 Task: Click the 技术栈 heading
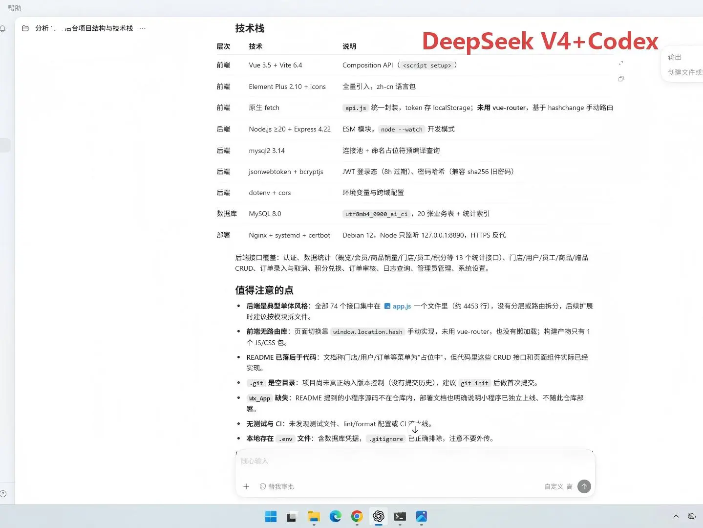pyautogui.click(x=250, y=28)
